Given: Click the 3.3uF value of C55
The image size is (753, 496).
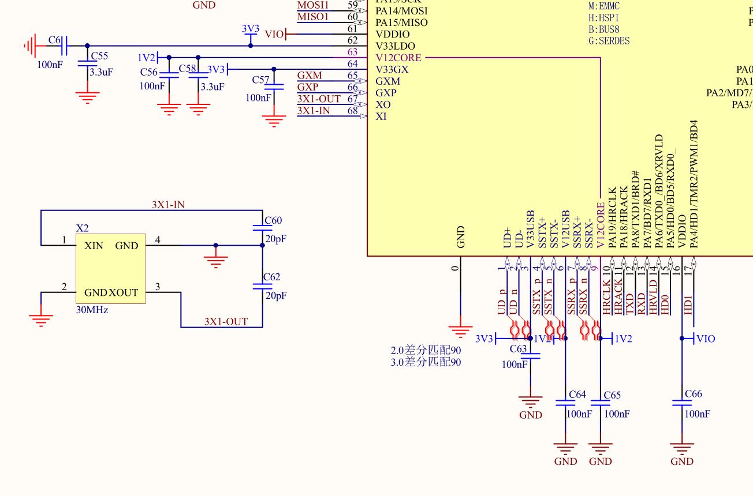Looking at the screenshot, I should click(101, 72).
